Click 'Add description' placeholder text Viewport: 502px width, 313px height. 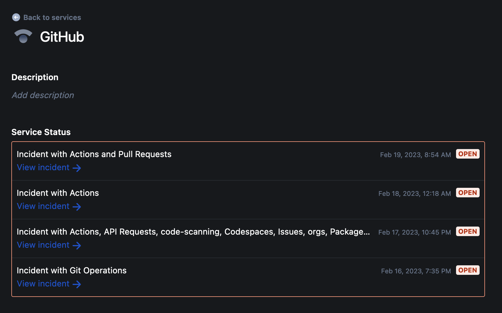(43, 95)
